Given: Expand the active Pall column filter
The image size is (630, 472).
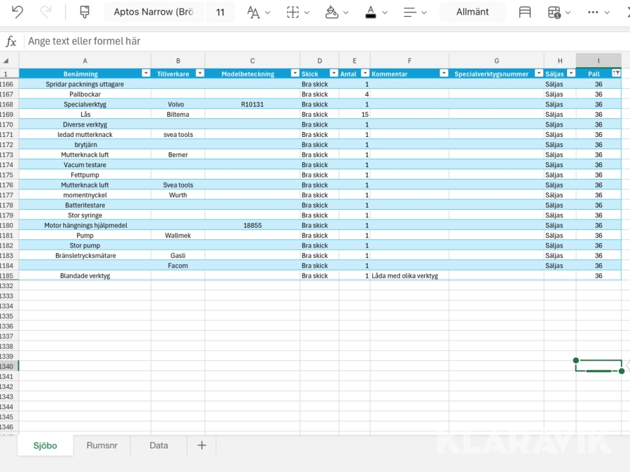Looking at the screenshot, I should (616, 73).
